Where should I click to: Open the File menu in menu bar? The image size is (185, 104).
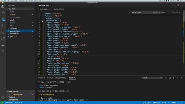(9, 1)
